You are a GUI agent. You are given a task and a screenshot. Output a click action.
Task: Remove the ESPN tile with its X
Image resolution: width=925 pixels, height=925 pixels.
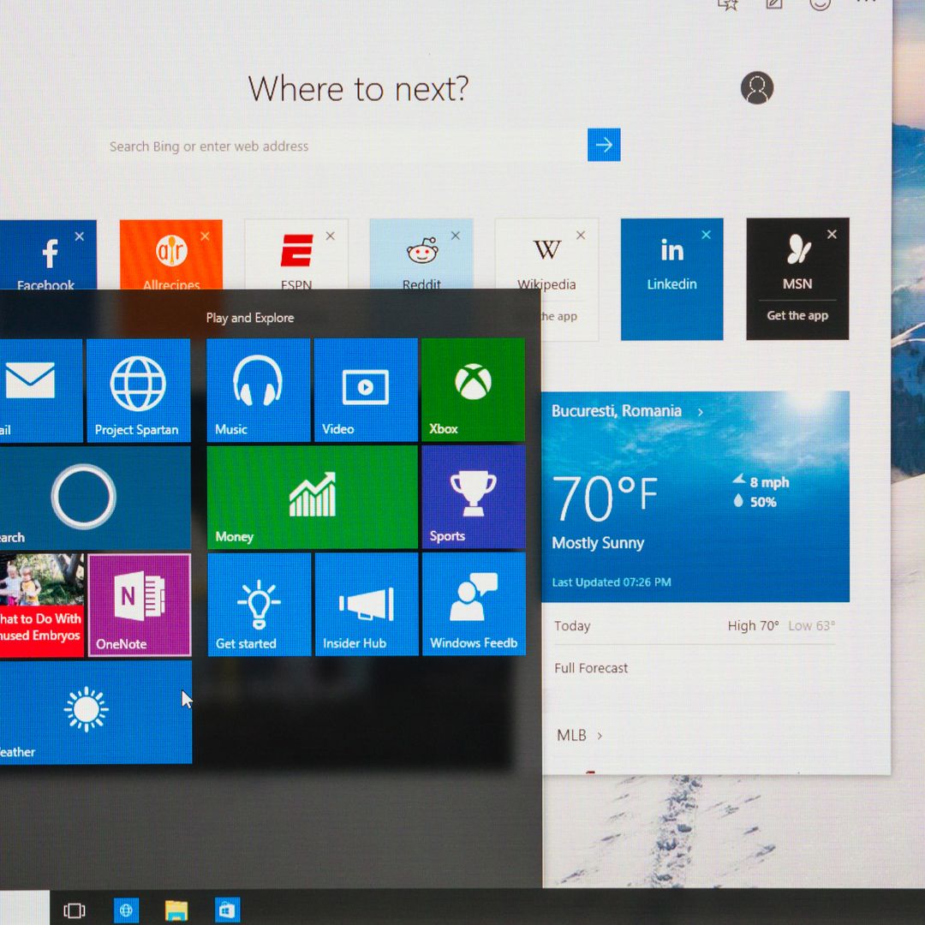click(x=331, y=236)
